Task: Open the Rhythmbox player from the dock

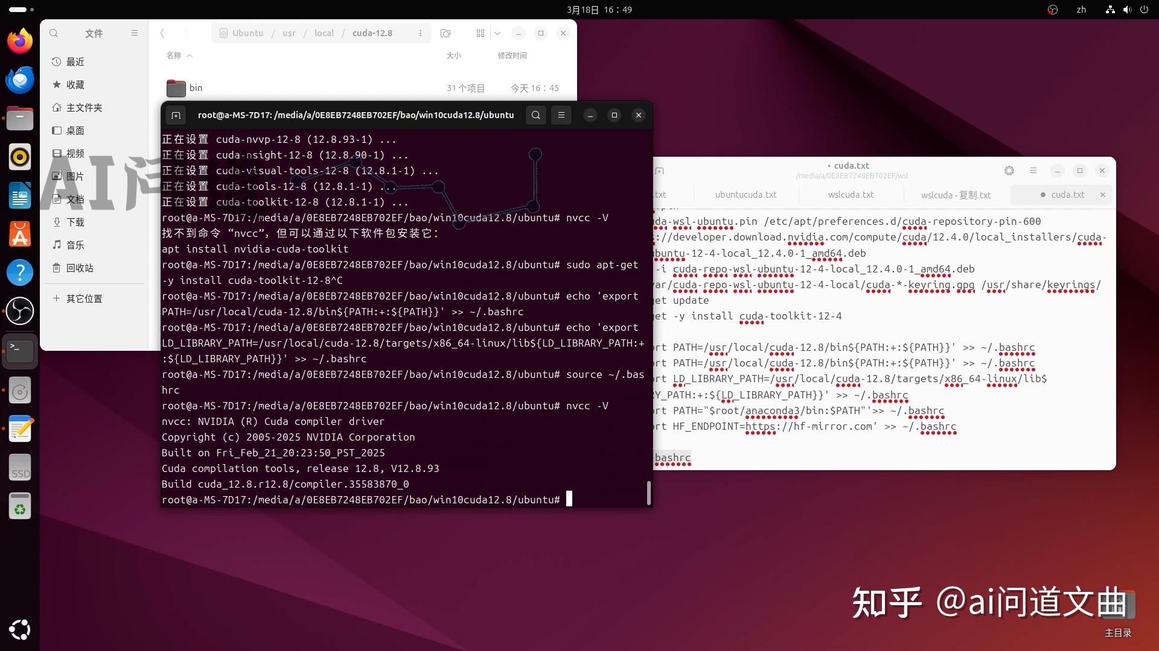Action: [x=20, y=156]
